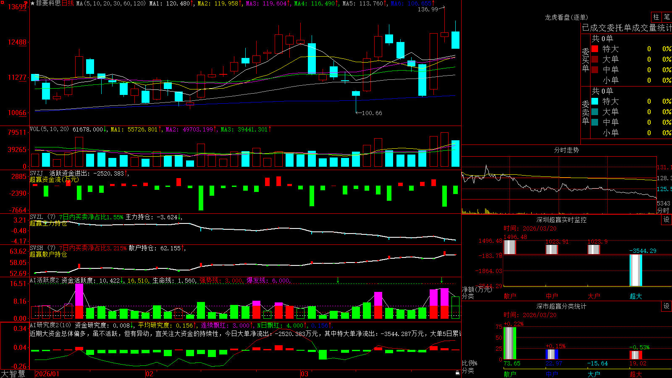Viewport: 672px width, 378px height.
Task: Click the red 超大 ratio bar showing -0.53%
Action: click(x=636, y=355)
